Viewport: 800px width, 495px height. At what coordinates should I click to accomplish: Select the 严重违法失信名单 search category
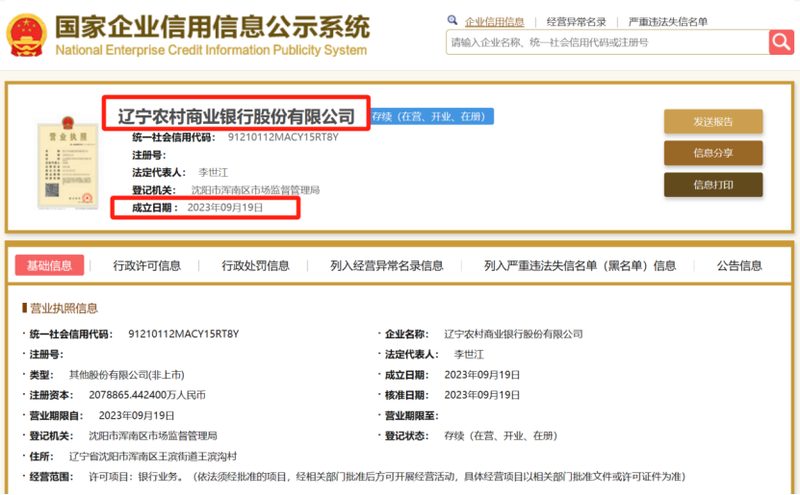click(668, 22)
